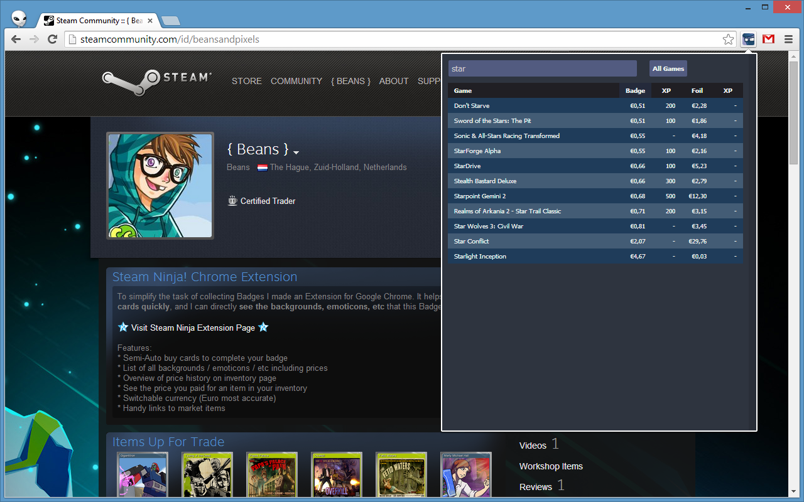The height and width of the screenshot is (502, 804).
Task: Go back to the previous page
Action: click(x=16, y=40)
